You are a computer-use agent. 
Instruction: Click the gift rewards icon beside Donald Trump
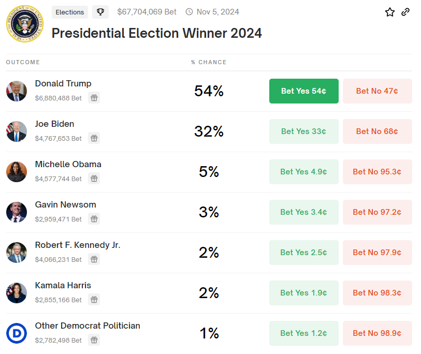pyautogui.click(x=94, y=97)
